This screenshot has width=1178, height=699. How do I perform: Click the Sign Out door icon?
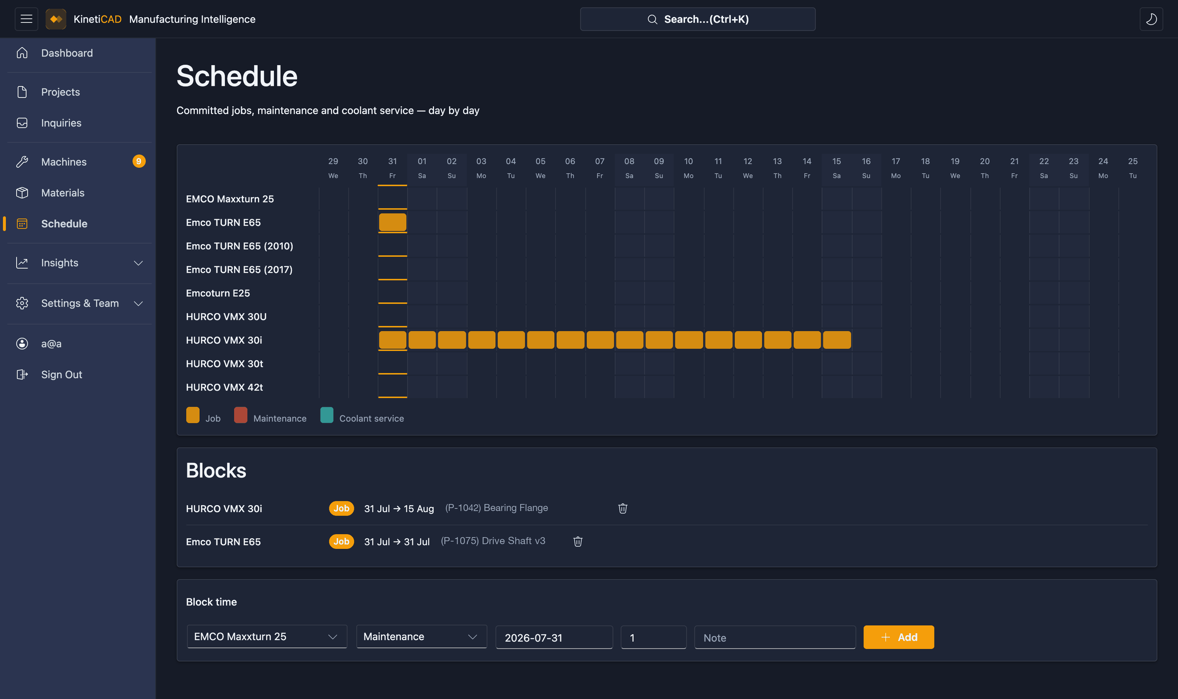[22, 375]
